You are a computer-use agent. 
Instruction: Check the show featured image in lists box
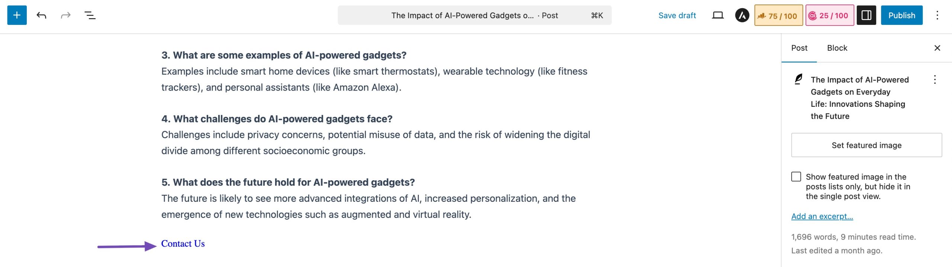tap(796, 177)
